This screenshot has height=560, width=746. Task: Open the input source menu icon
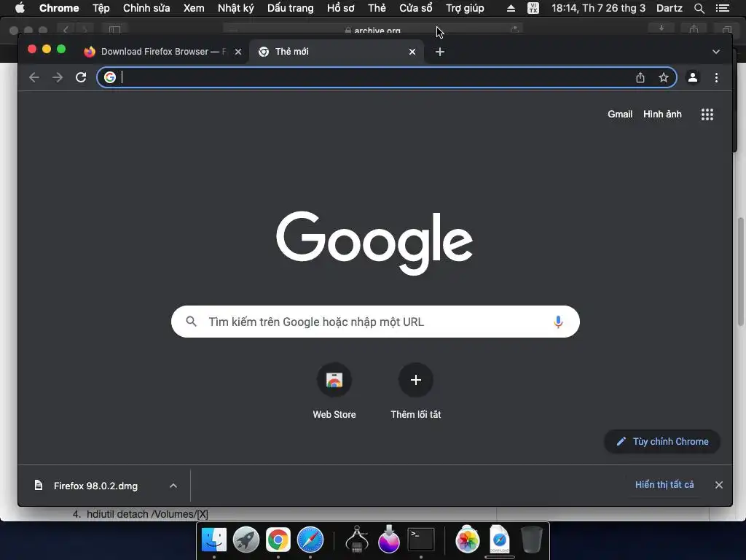click(x=533, y=8)
